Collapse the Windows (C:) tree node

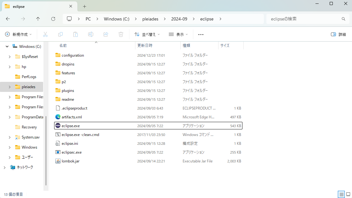click(x=7, y=47)
